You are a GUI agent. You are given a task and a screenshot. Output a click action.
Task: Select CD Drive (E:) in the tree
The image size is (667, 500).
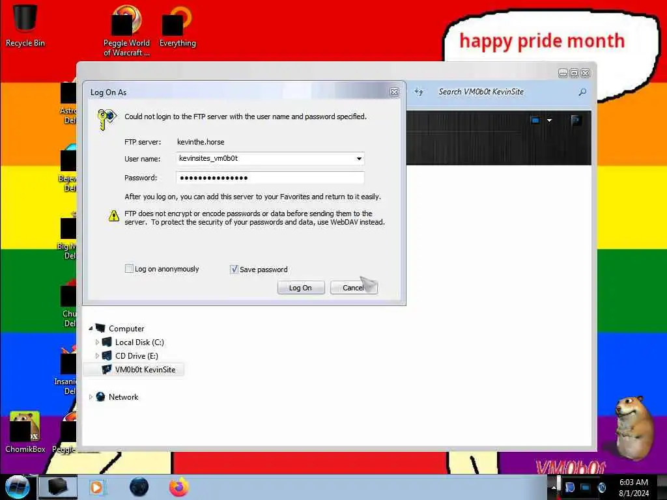(x=137, y=356)
